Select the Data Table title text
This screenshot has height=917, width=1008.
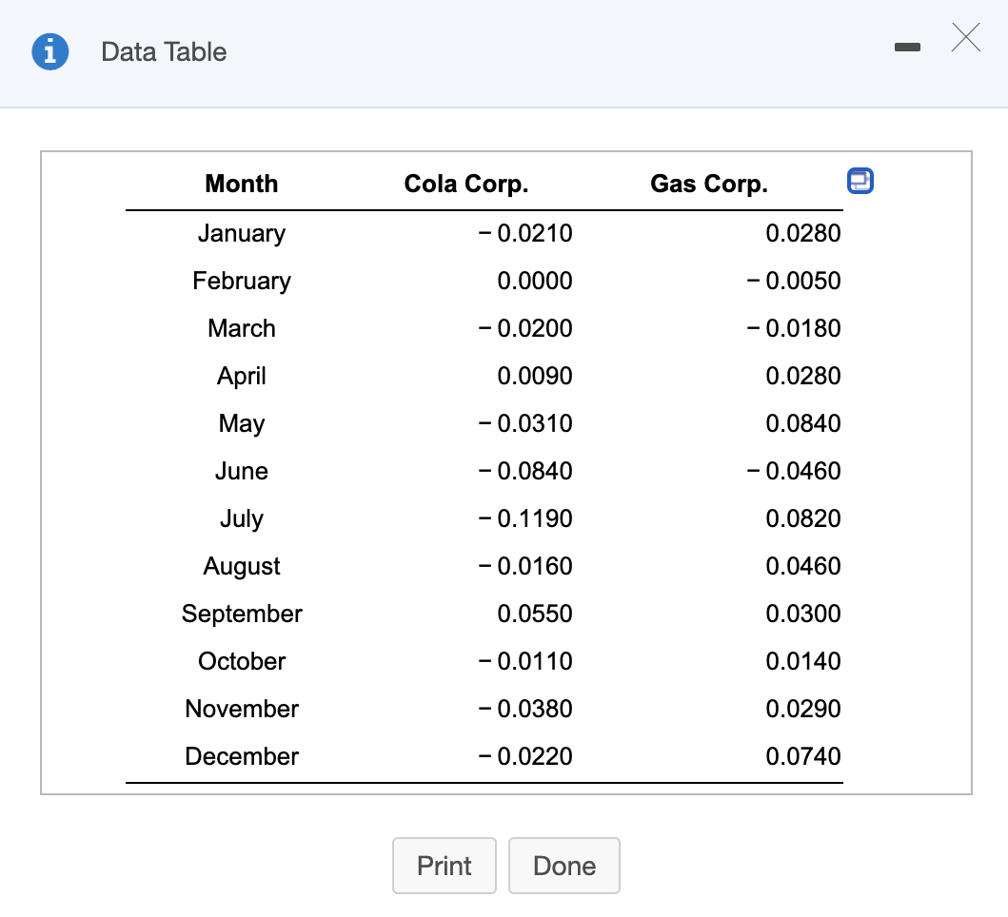tap(164, 52)
